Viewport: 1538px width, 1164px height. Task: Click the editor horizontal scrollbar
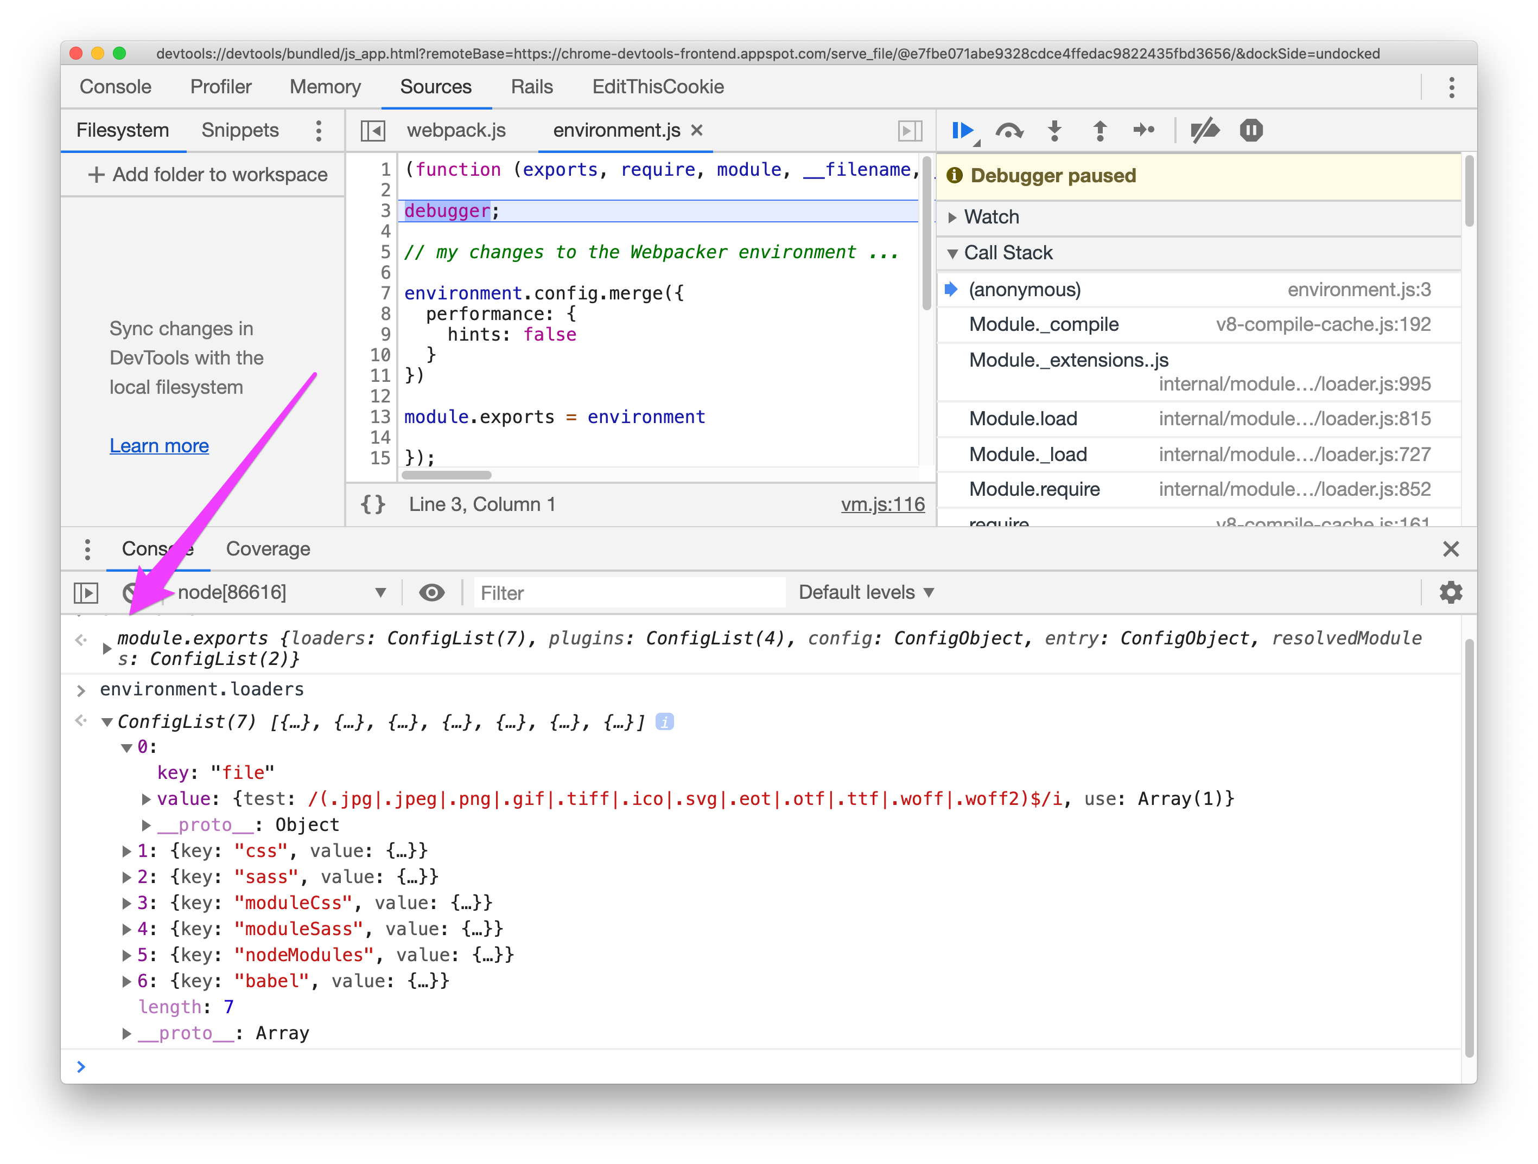[447, 475]
